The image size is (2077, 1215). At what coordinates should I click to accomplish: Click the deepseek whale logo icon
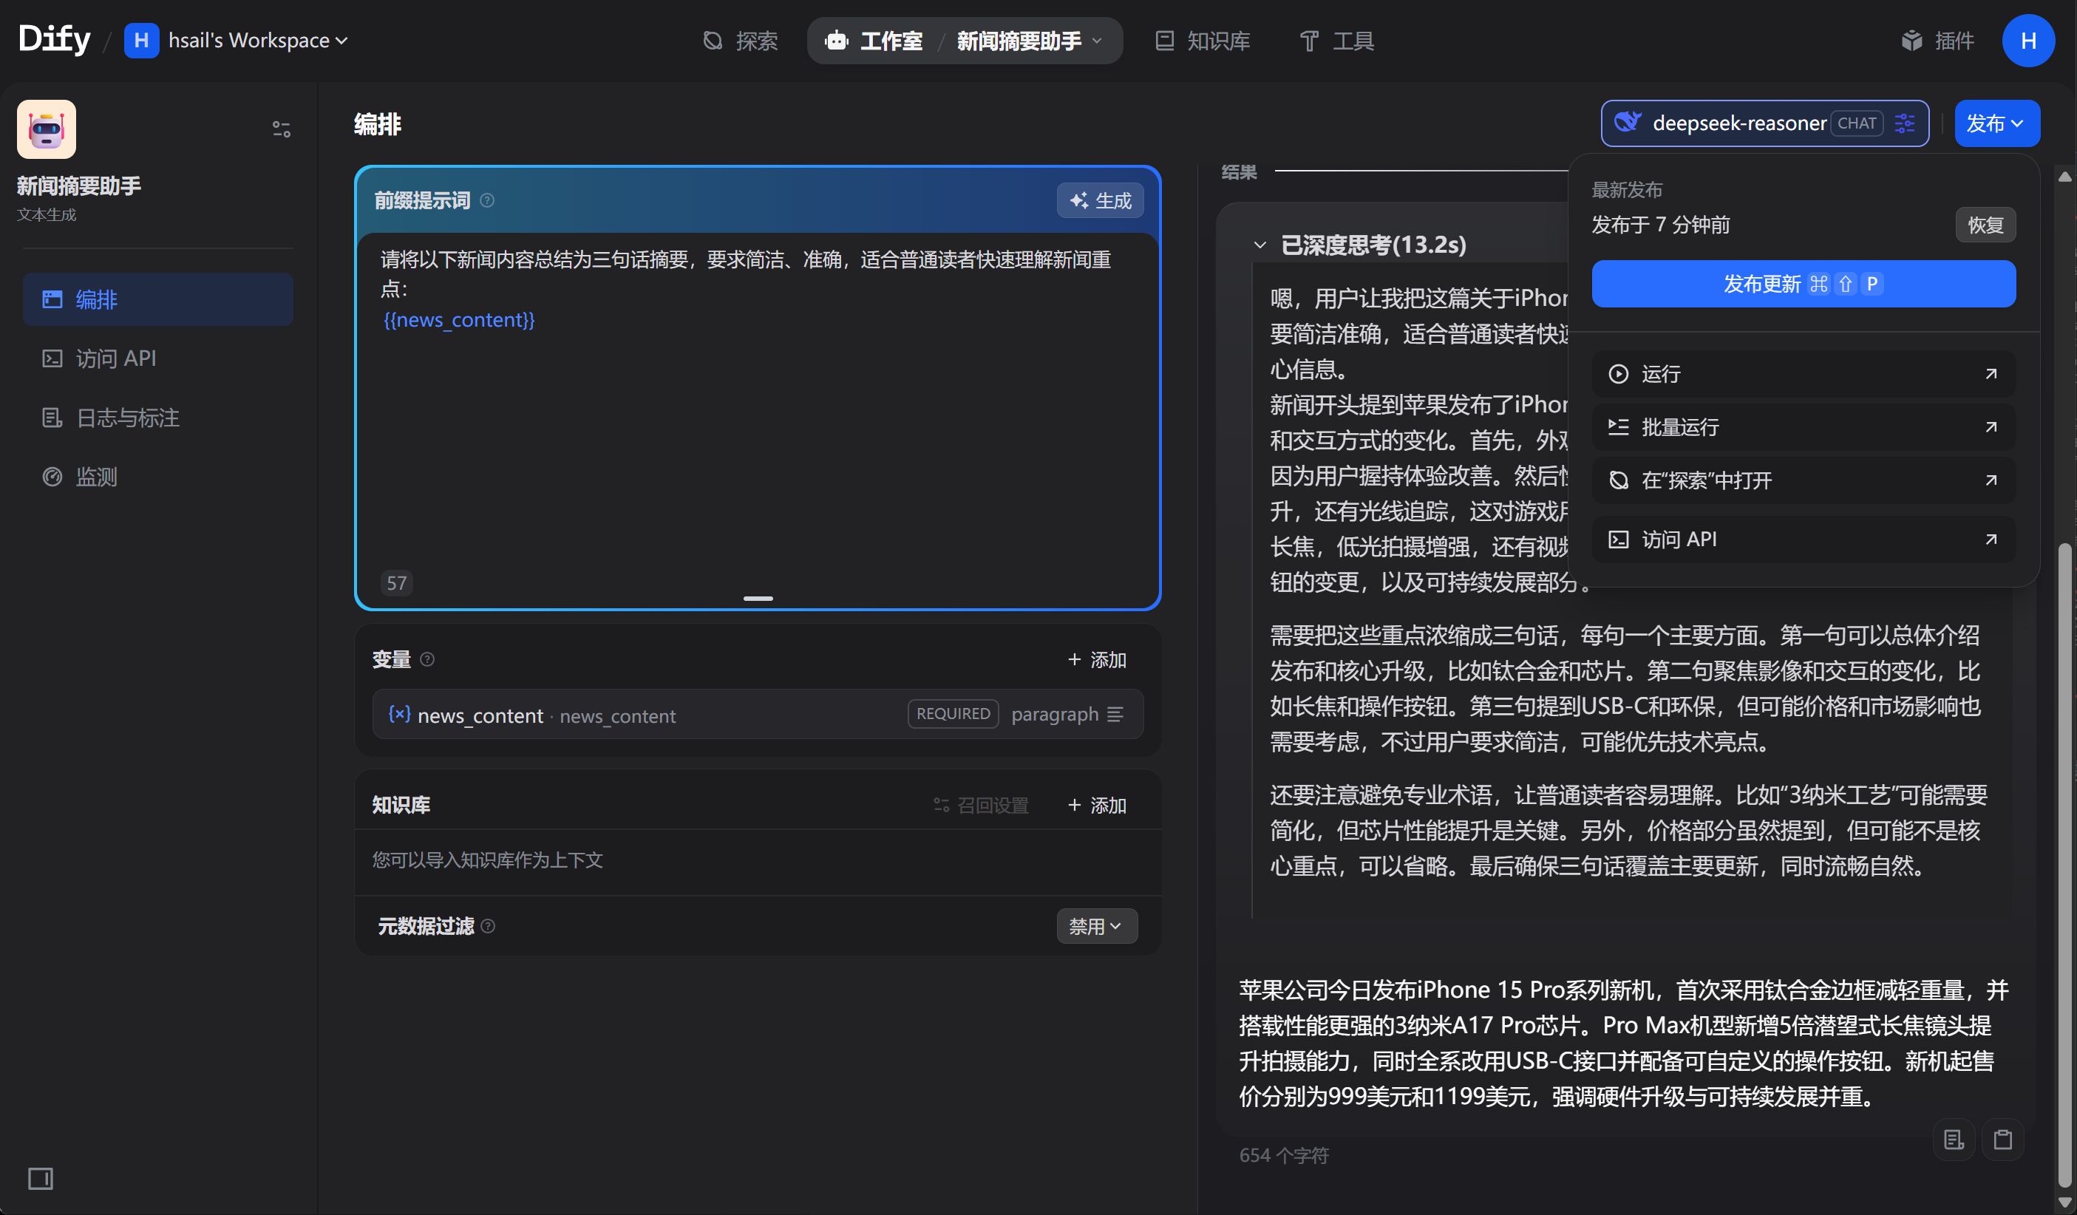(x=1628, y=122)
